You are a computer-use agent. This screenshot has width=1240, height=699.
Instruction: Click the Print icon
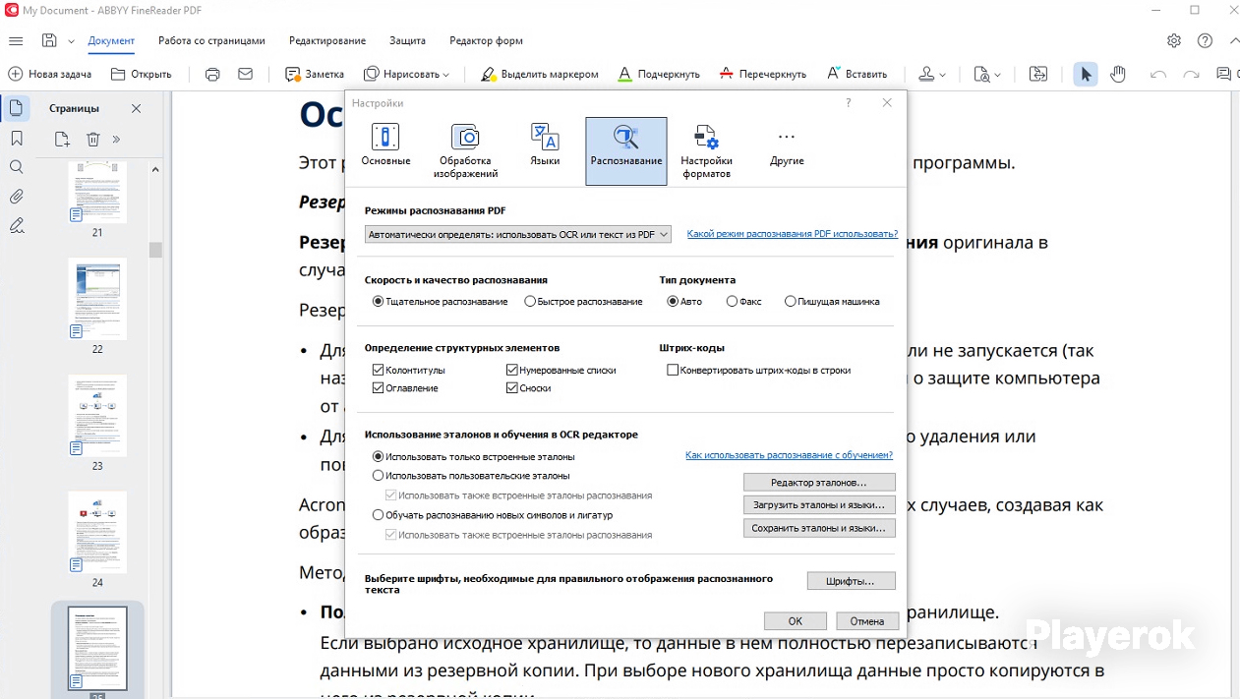212,74
